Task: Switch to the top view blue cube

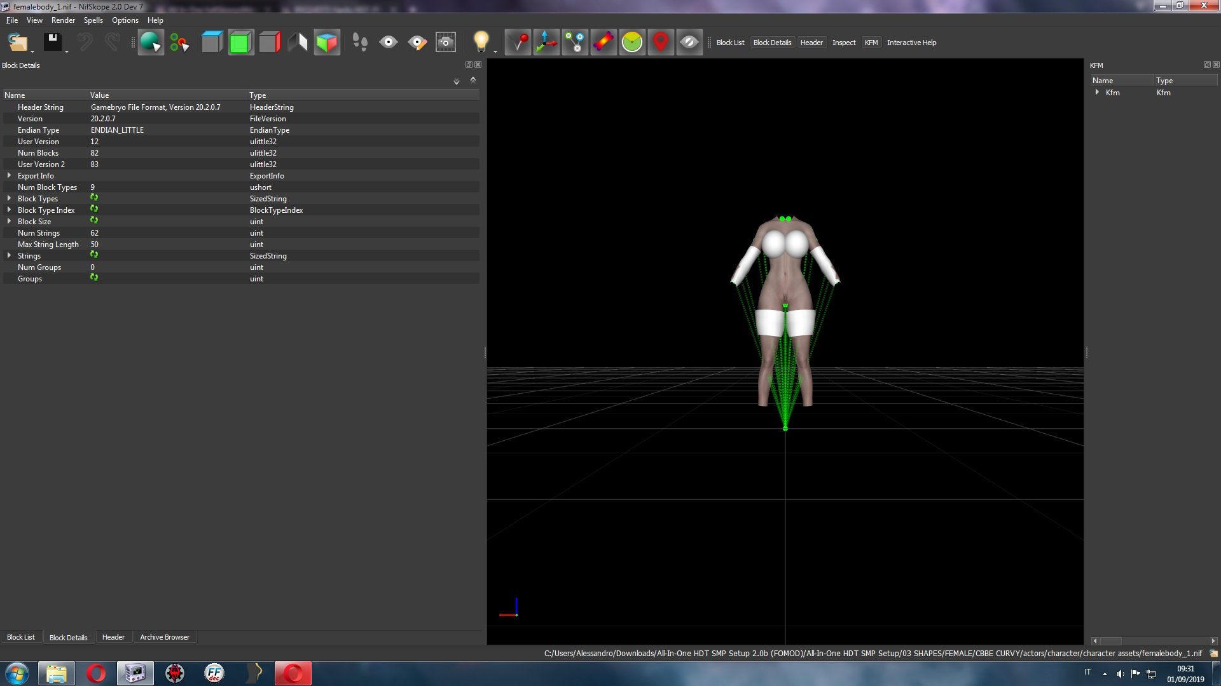Action: pos(212,43)
